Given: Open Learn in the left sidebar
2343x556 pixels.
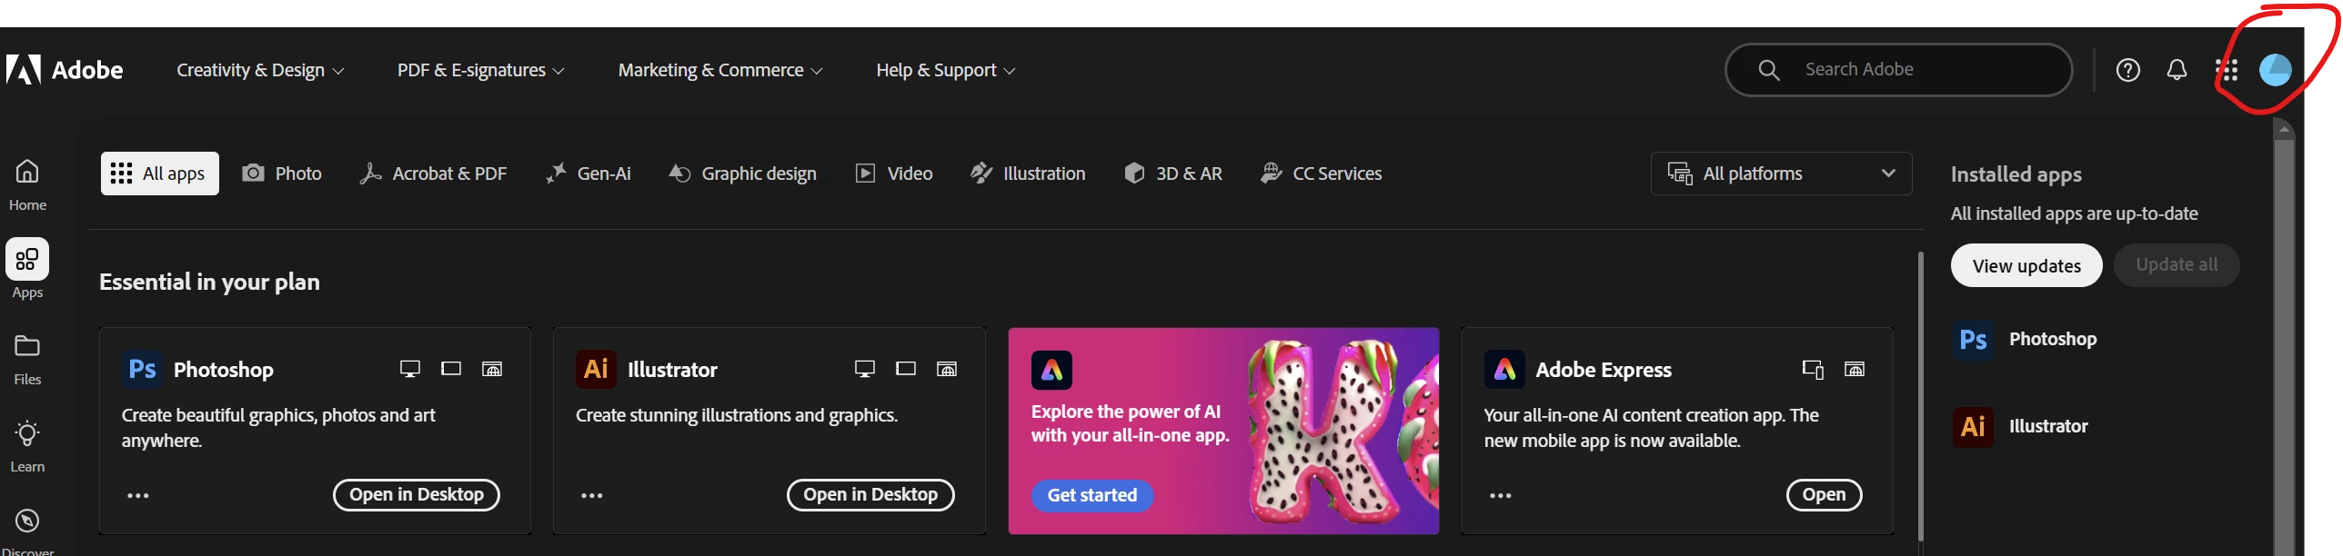Looking at the screenshot, I should 27,446.
